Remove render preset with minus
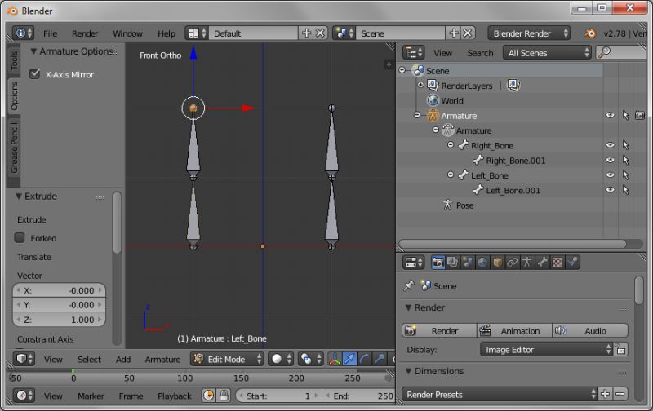Image resolution: width=653 pixels, height=411 pixels. [x=620, y=394]
